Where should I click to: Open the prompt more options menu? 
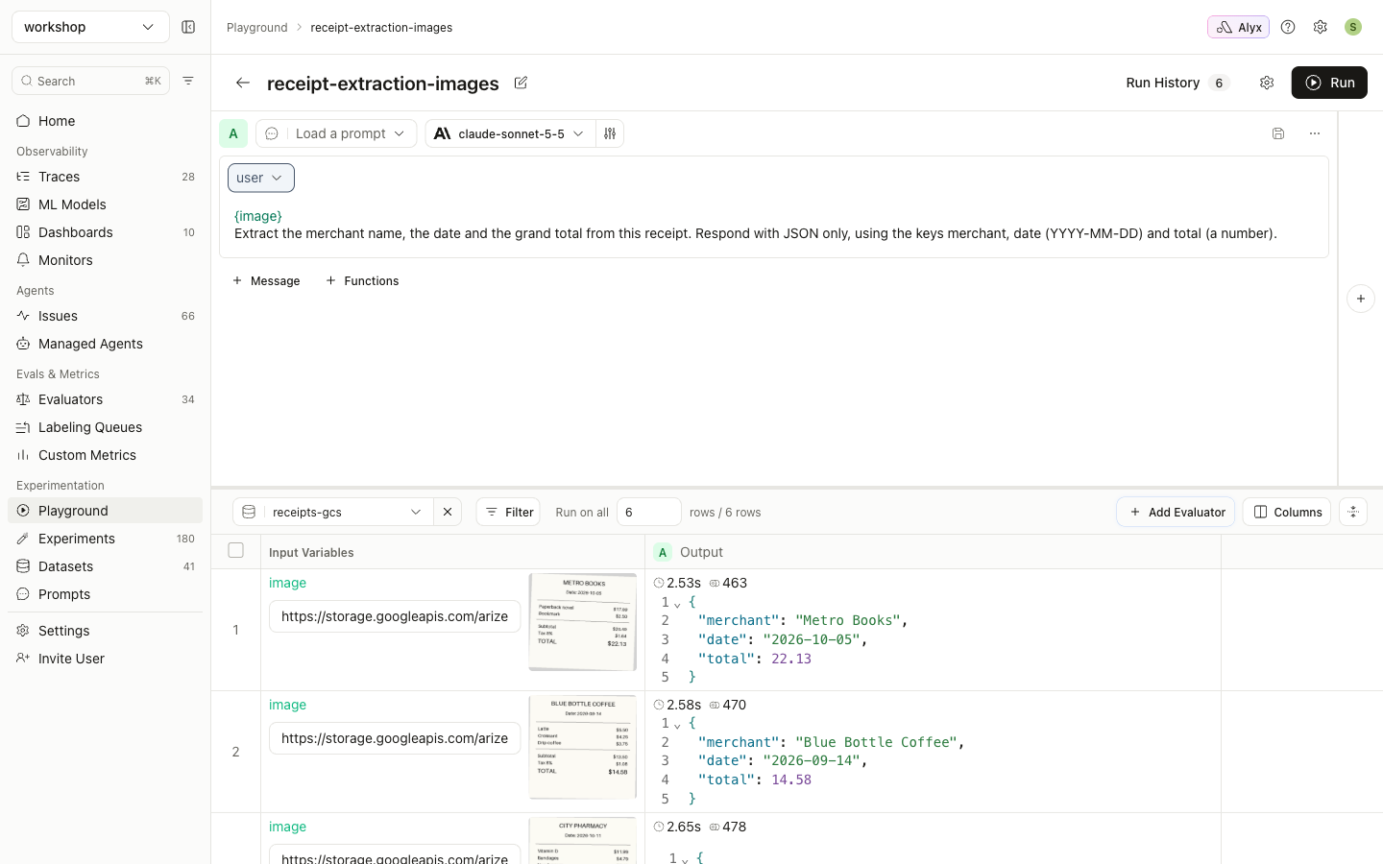click(x=1315, y=133)
